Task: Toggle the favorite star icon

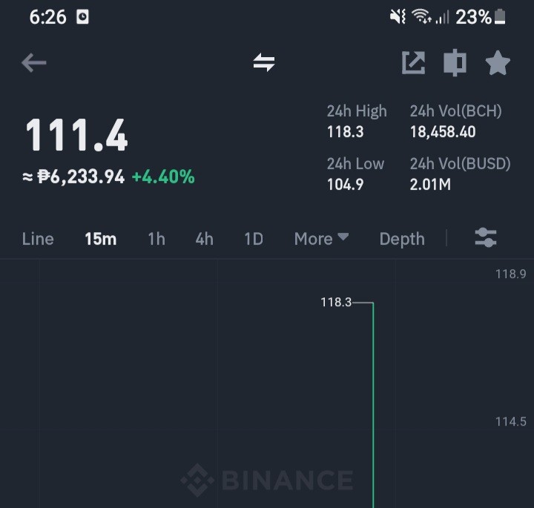Action: click(498, 62)
